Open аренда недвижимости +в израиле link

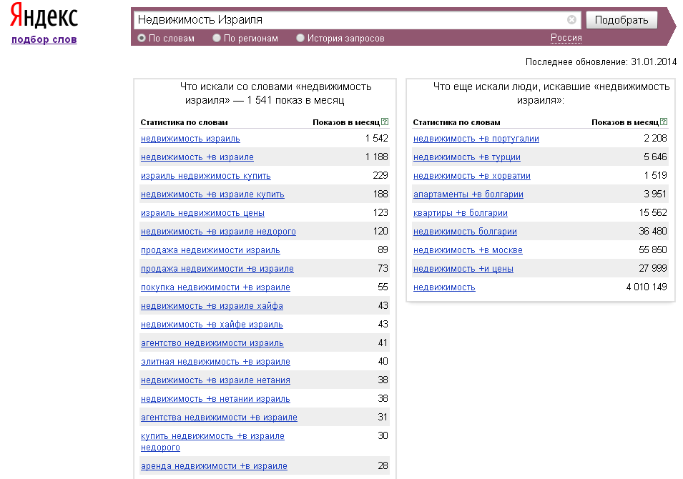(214, 466)
